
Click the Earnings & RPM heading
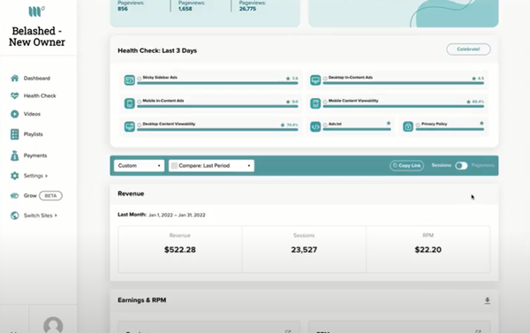point(142,300)
